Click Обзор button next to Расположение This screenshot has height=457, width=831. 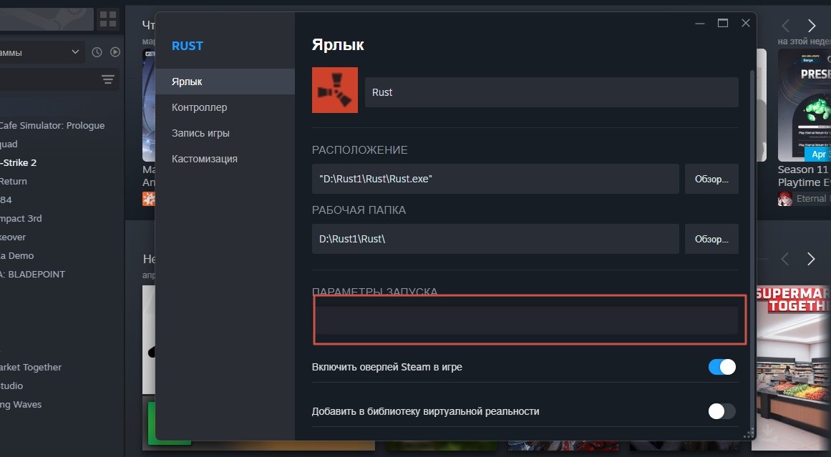point(711,179)
